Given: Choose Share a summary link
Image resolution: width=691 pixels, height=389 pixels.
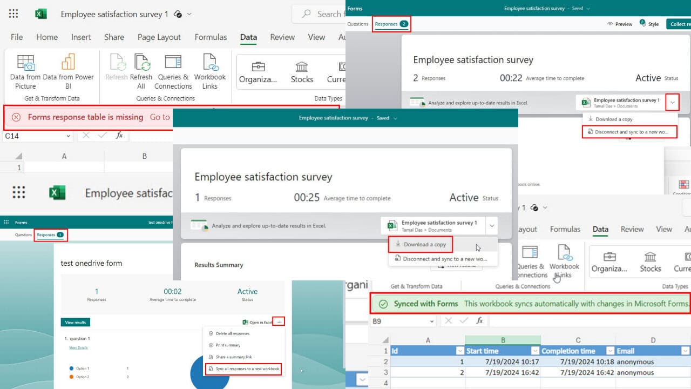Looking at the screenshot, I should pos(230,357).
